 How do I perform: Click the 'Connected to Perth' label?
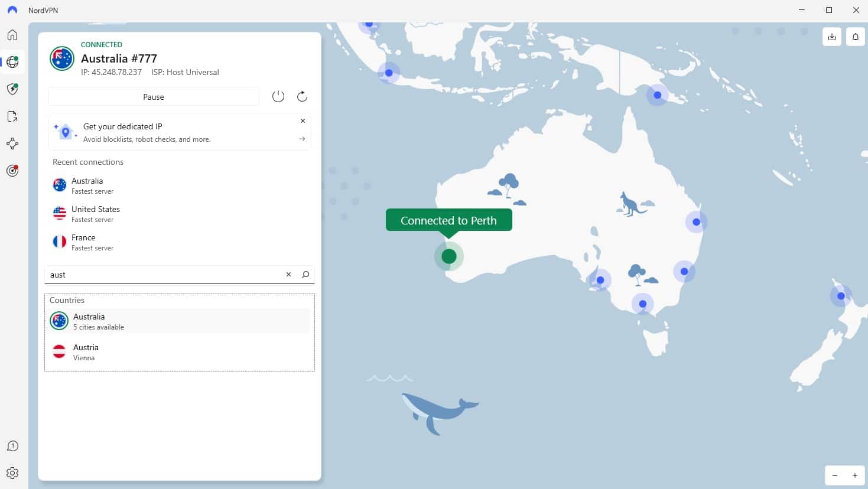(x=448, y=220)
